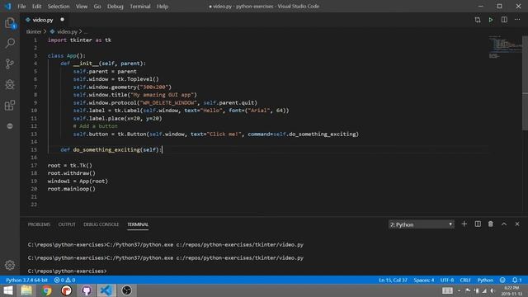Launch Google Chrome from taskbar

point(46,290)
